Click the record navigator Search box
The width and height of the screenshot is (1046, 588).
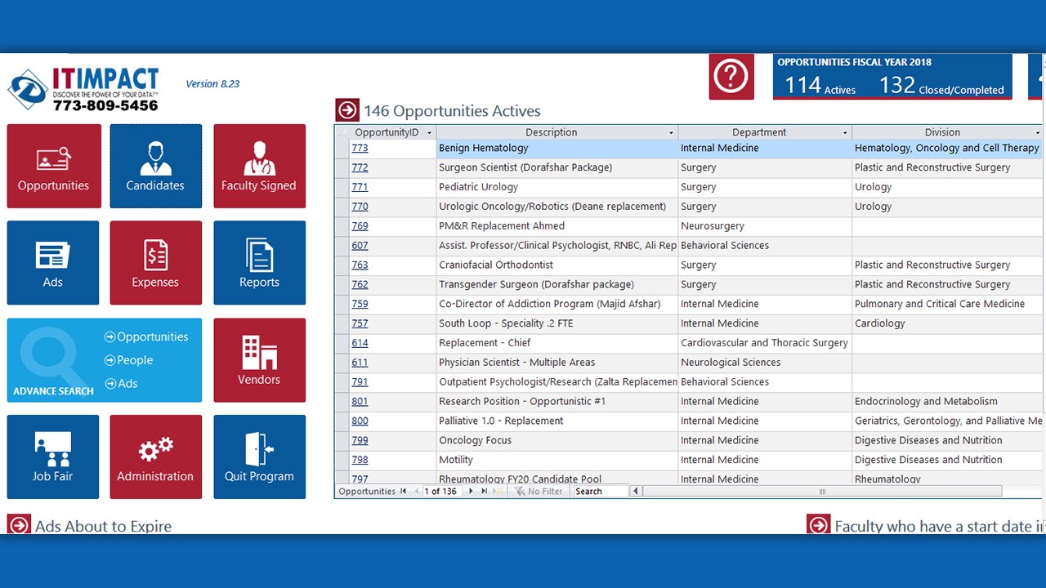pos(600,492)
